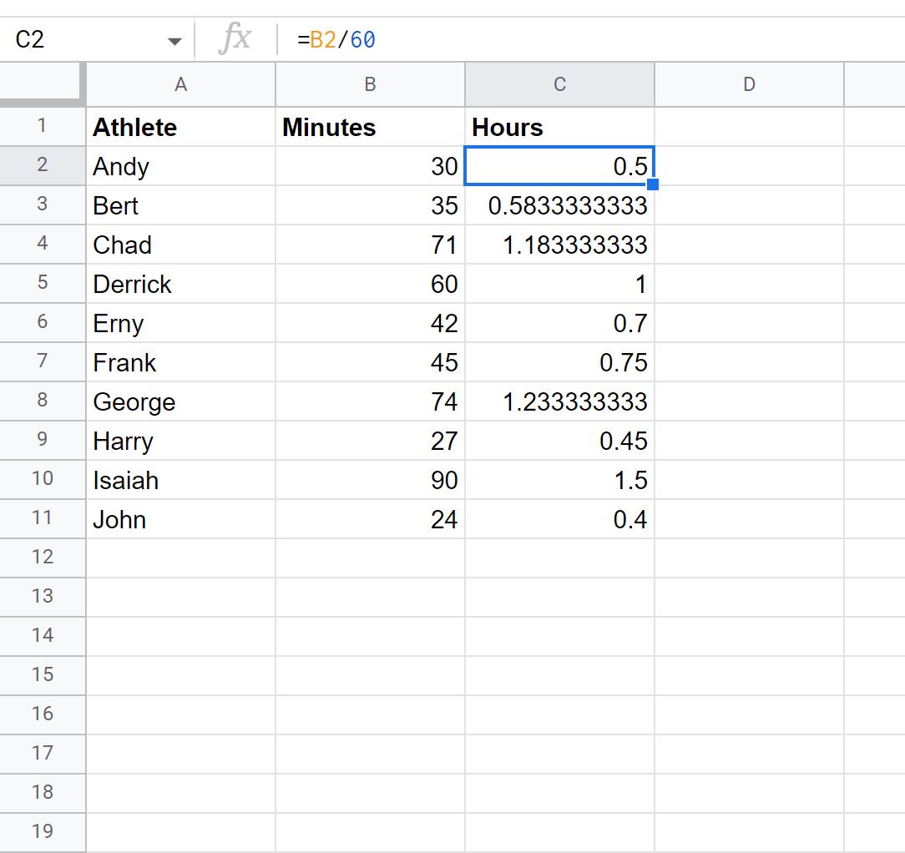Click George's minutes value 74
905x853 pixels.
(370, 401)
